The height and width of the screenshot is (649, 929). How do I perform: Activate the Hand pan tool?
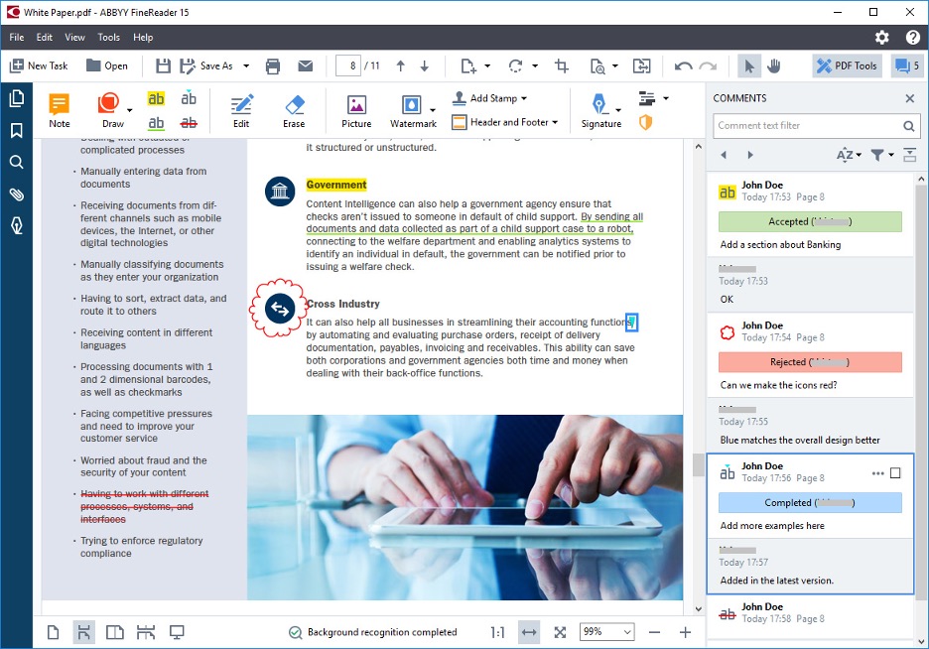(x=774, y=66)
